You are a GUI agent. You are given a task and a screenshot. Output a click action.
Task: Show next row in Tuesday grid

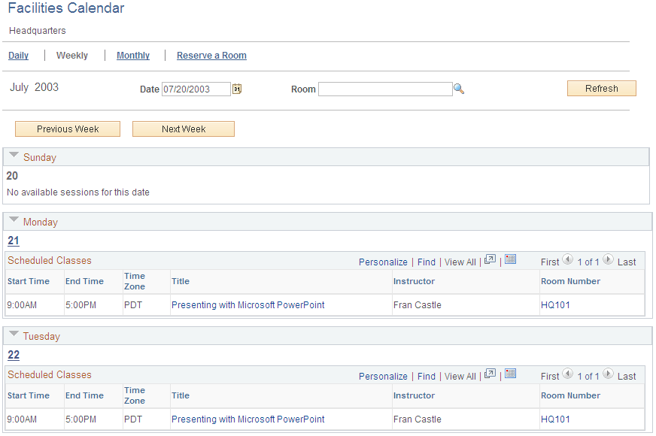coord(608,374)
